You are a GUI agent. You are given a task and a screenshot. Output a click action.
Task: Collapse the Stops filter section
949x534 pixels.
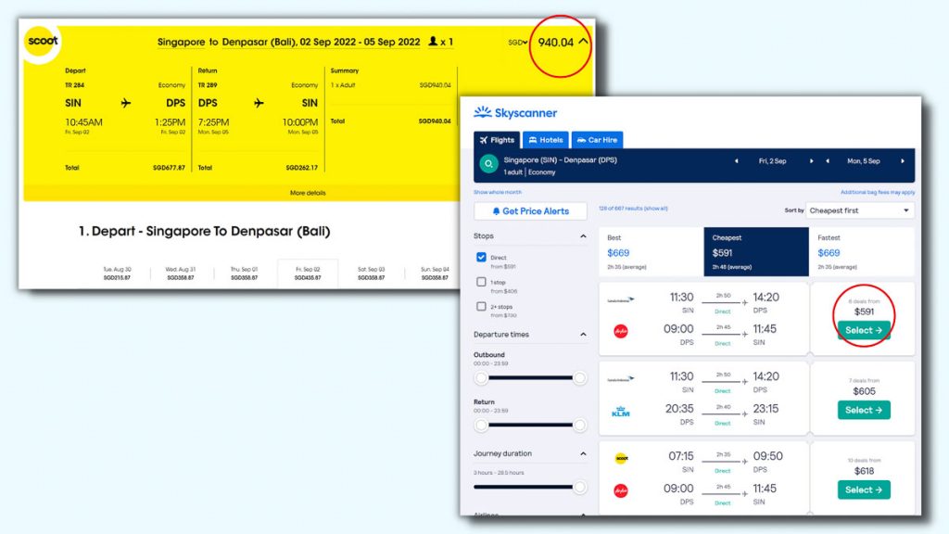[583, 236]
